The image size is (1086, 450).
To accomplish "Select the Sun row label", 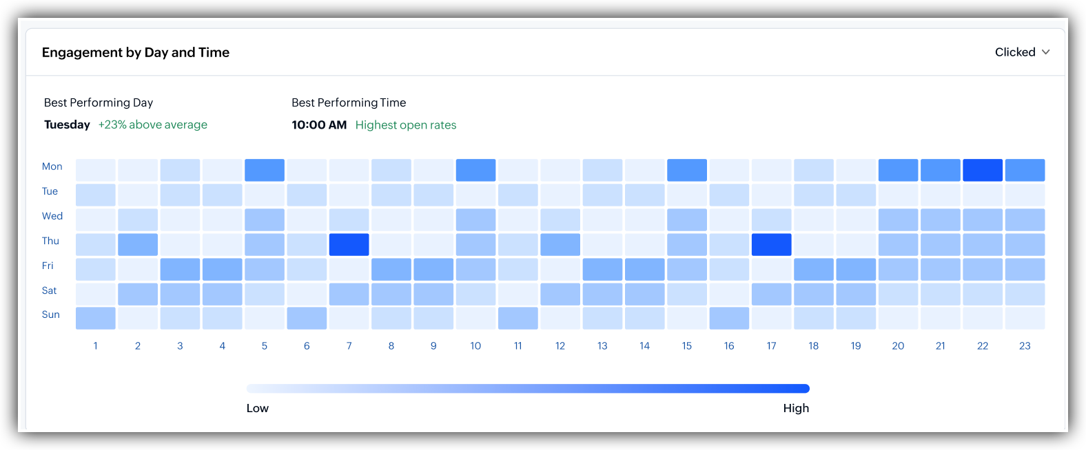I will click(x=50, y=314).
